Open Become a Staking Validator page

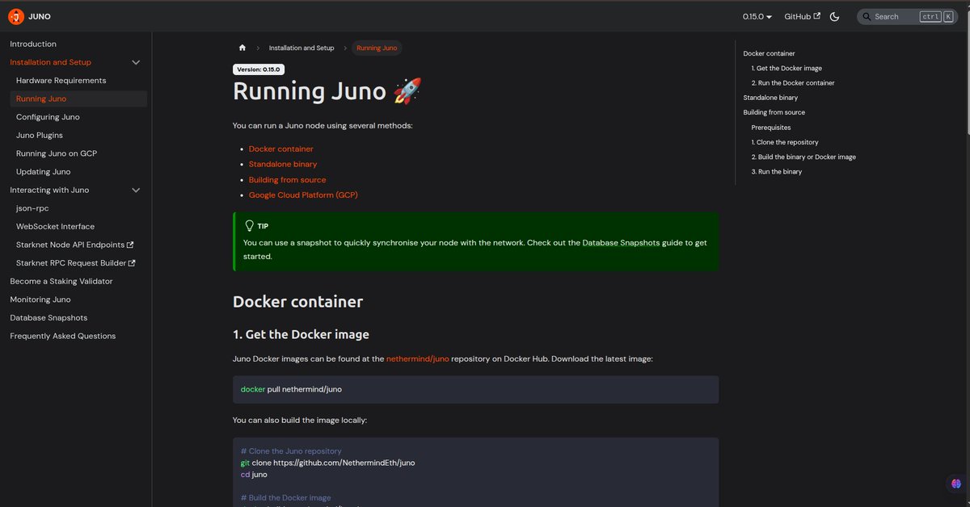(61, 281)
